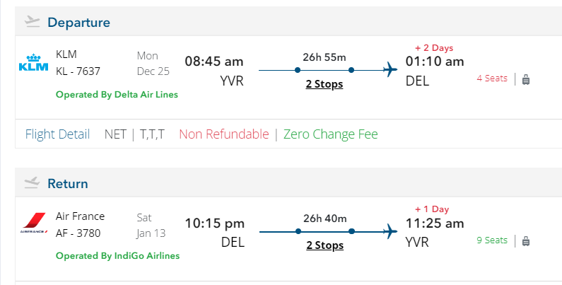
Task: Click Operated By Delta Air Lines text
Action: tap(117, 95)
